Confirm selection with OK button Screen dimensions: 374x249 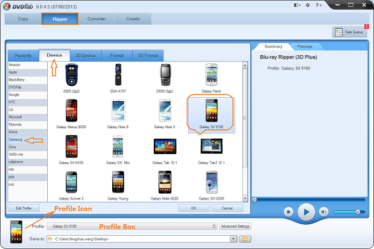tap(194, 208)
